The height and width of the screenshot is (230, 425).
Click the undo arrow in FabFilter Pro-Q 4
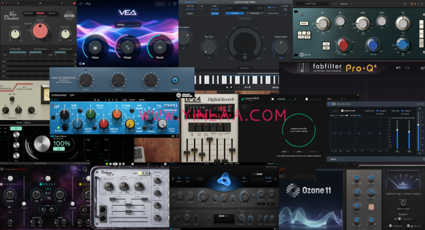click(399, 68)
